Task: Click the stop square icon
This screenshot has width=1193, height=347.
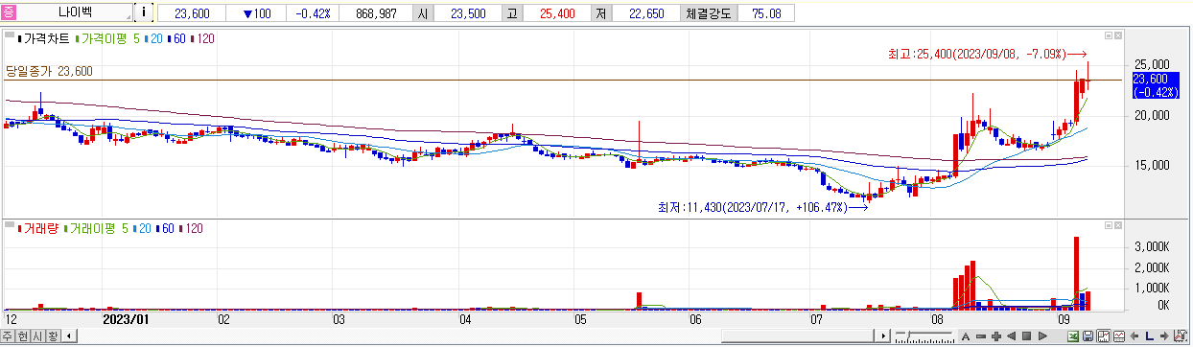Action: pos(1026,336)
